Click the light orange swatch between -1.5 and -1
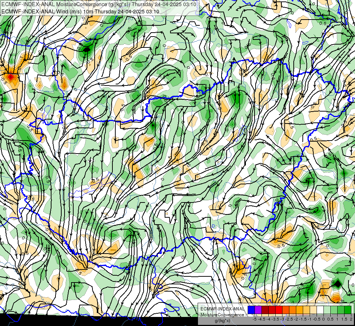This screenshot has height=326, width=355. tap(306, 310)
